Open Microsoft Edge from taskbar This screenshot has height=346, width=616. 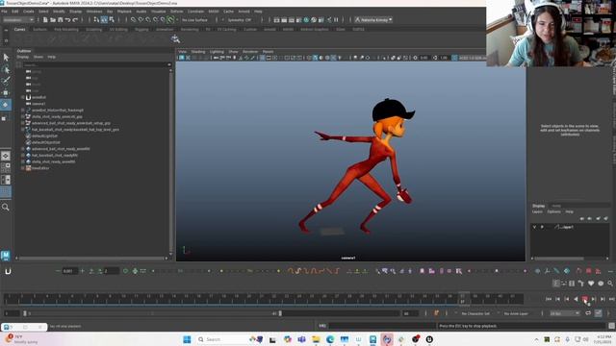[x=330, y=339]
